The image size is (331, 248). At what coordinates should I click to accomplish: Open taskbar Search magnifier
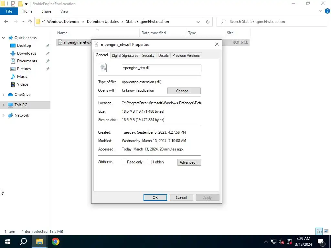pos(23,242)
